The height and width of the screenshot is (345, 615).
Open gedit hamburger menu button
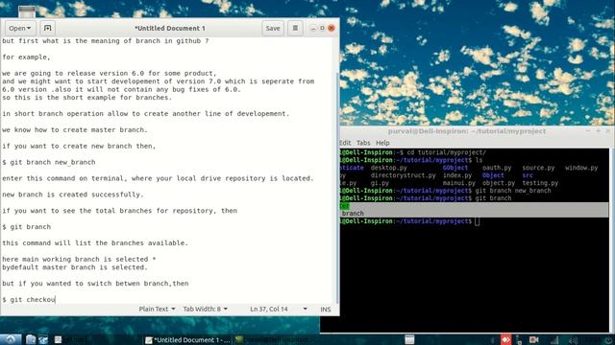(x=295, y=28)
